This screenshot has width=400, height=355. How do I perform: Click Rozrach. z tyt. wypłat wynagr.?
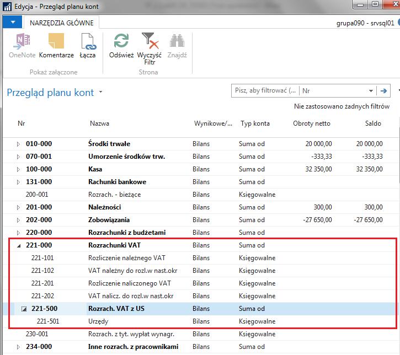coord(131,334)
